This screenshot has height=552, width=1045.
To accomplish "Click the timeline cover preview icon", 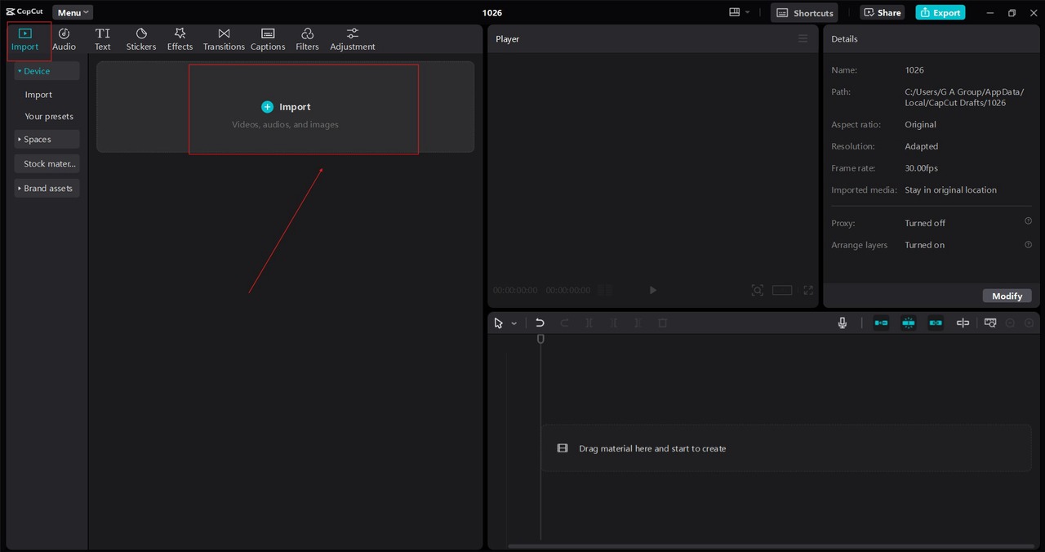I will point(990,323).
